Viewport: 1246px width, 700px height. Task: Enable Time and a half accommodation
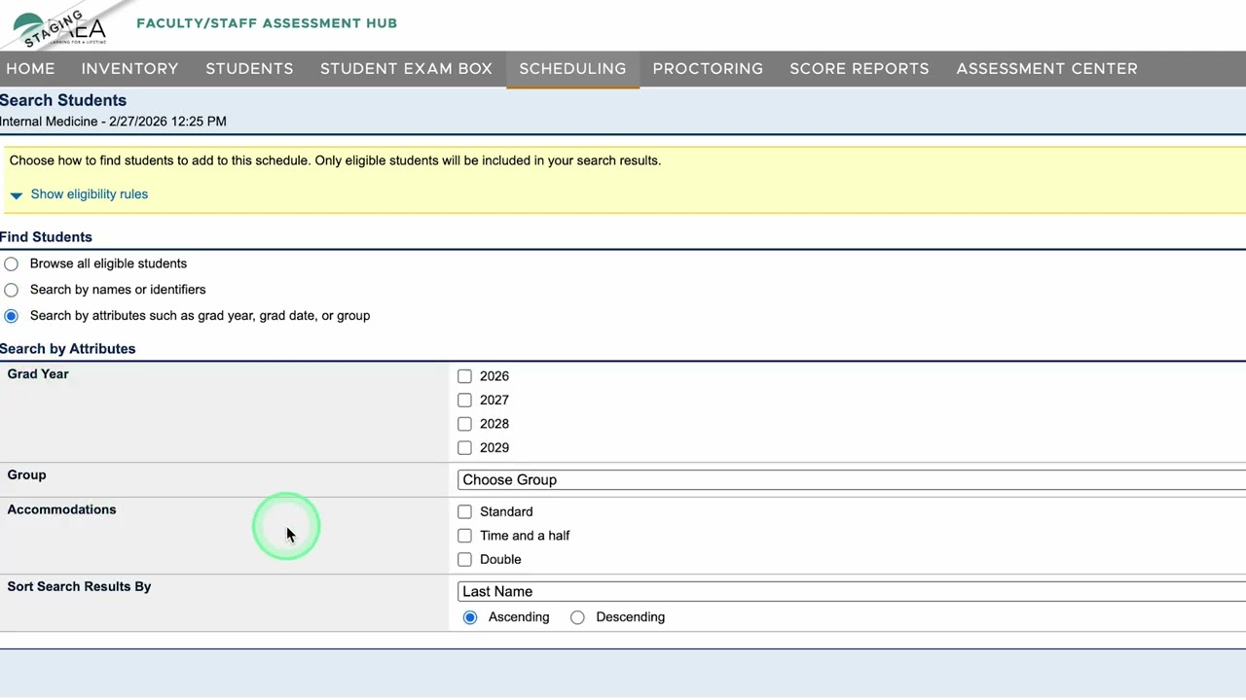click(464, 536)
